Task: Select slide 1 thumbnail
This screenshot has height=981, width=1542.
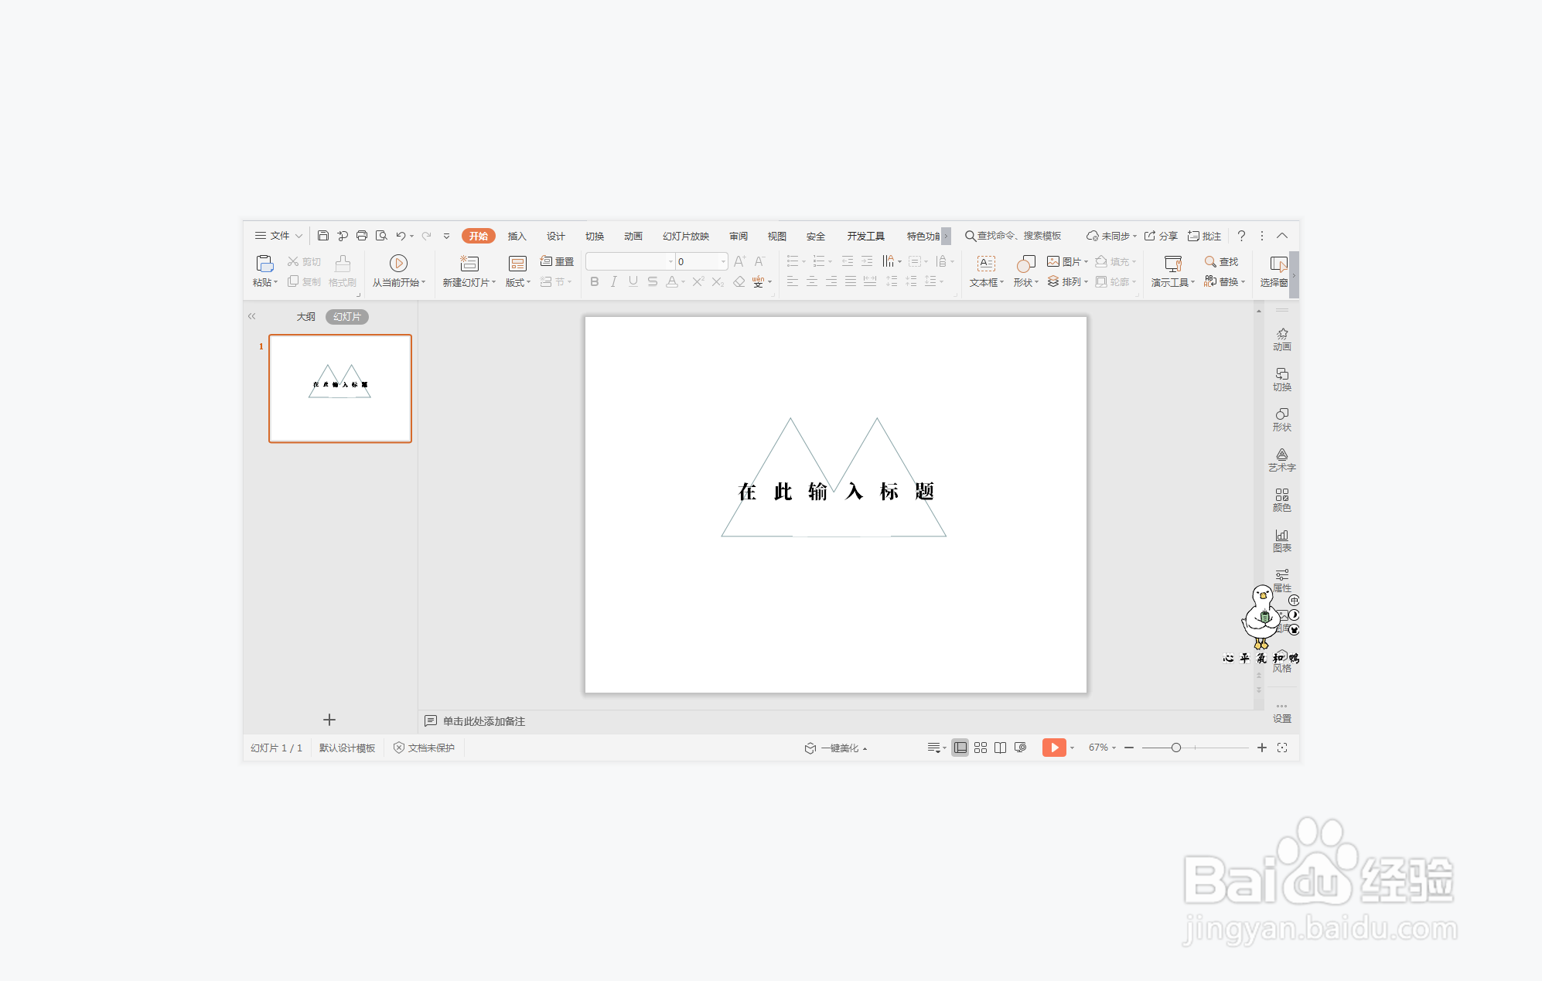Action: tap(340, 388)
